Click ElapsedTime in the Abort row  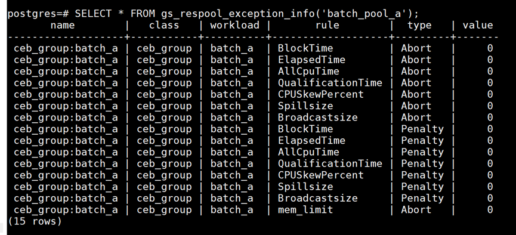click(x=311, y=60)
